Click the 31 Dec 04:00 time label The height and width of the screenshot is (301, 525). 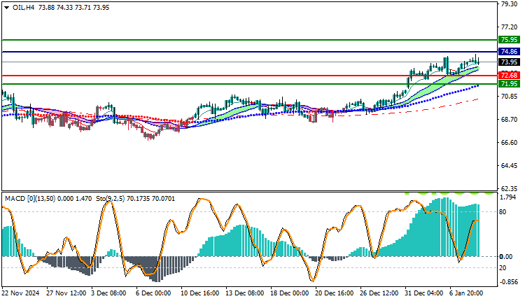[424, 293]
